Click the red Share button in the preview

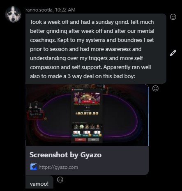coord(81,140)
